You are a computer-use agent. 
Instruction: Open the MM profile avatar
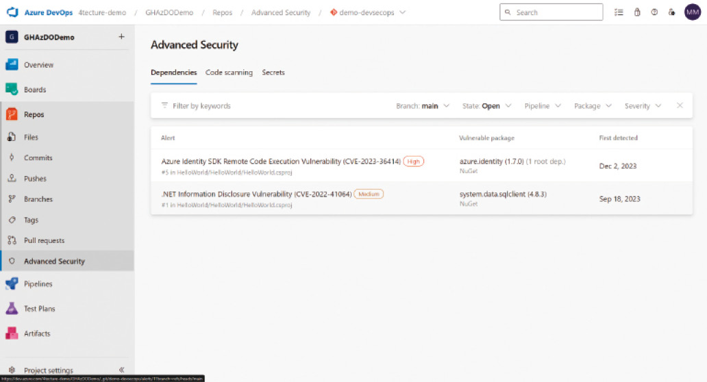pos(693,12)
